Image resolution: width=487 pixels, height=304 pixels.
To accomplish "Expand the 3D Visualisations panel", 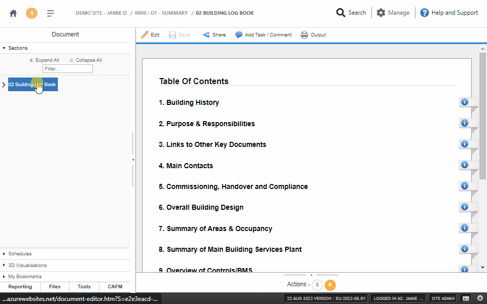I will pos(65,265).
